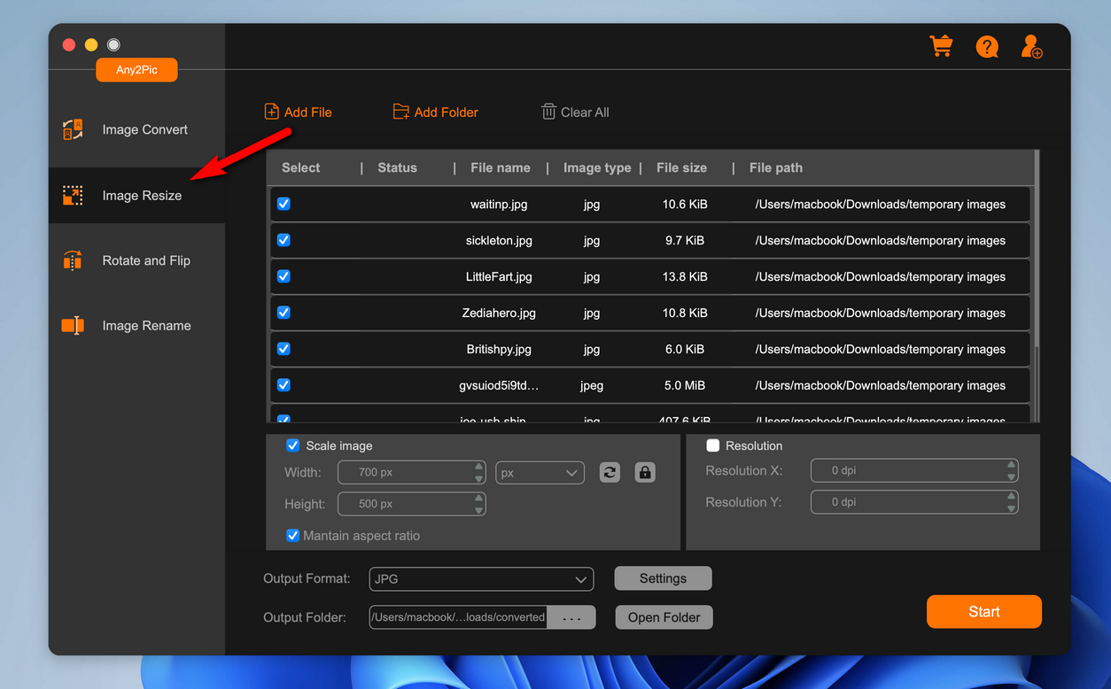Viewport: 1111px width, 689px height.
Task: Open the Rotate and Flip tool
Action: (x=146, y=260)
